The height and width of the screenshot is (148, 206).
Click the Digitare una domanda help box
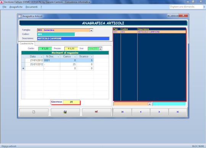tap(186, 7)
